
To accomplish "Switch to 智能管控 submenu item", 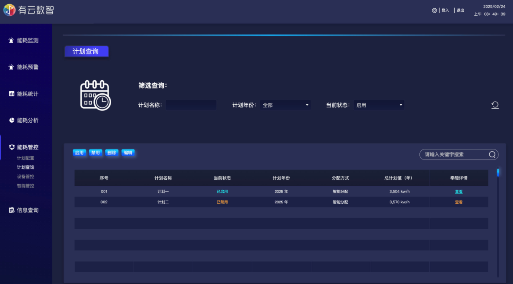I will (26, 186).
